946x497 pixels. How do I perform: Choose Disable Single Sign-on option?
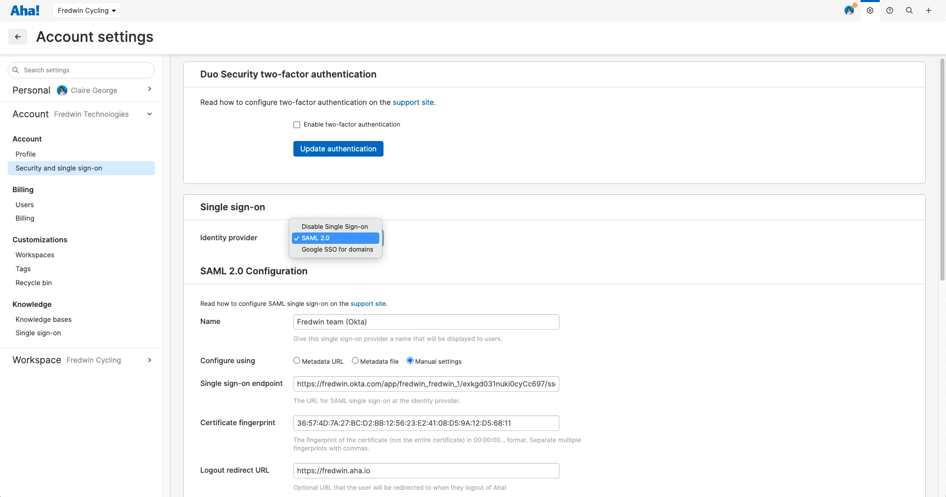[335, 226]
